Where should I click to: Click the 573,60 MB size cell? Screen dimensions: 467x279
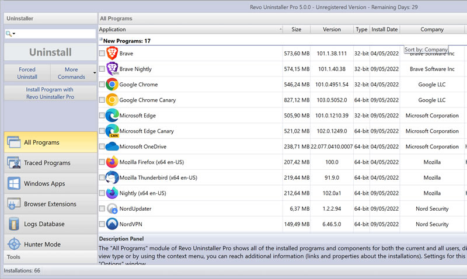(x=297, y=53)
